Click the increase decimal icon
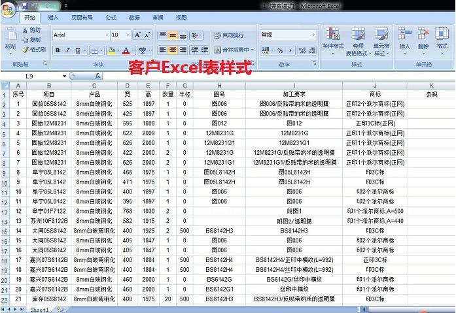The width and height of the screenshot is (456, 313). tap(302, 50)
